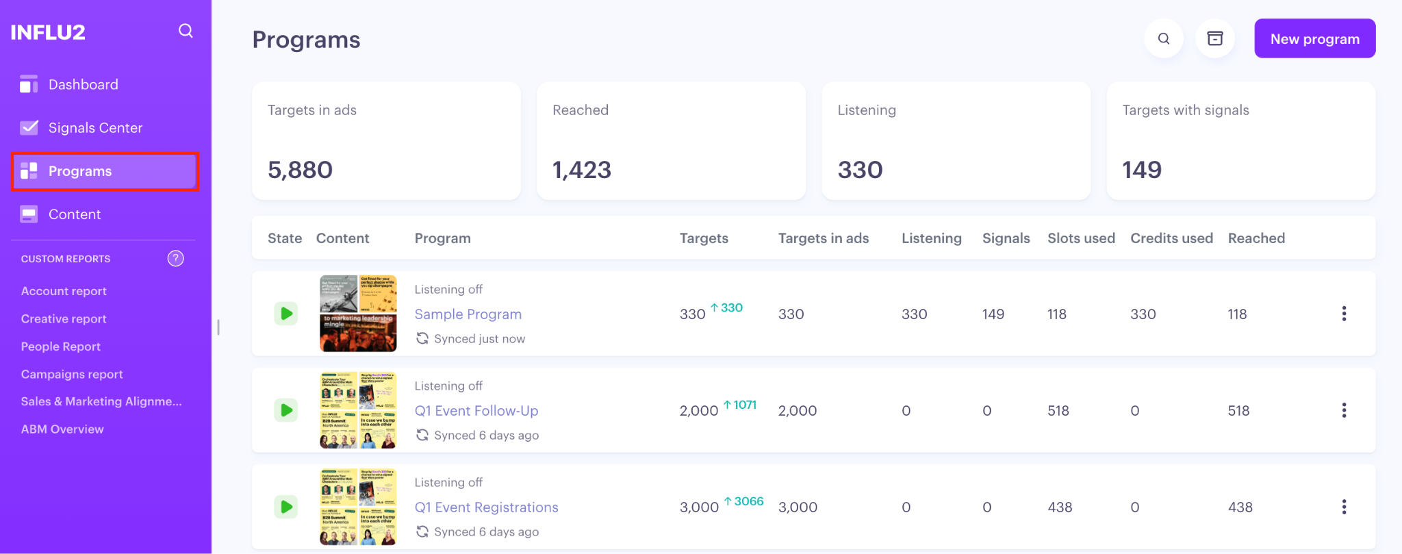Click the New program button
This screenshot has height=554, width=1402.
(x=1314, y=38)
